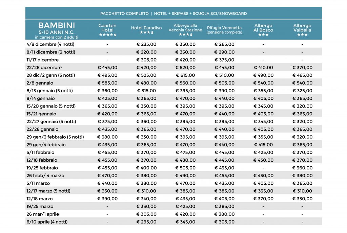Click the '6/10 aprile (4 notti)' row label

47,222
